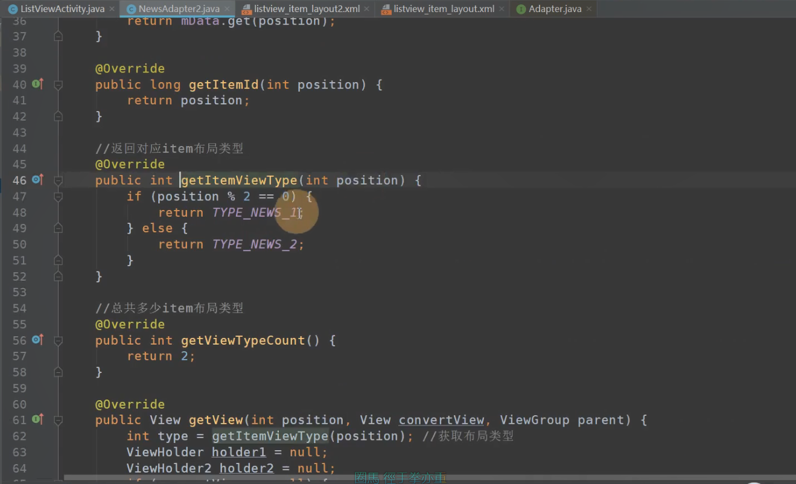Screen dimensions: 796x484
Task: Close the listview_item_layout2.xml tab
Action: (367, 9)
